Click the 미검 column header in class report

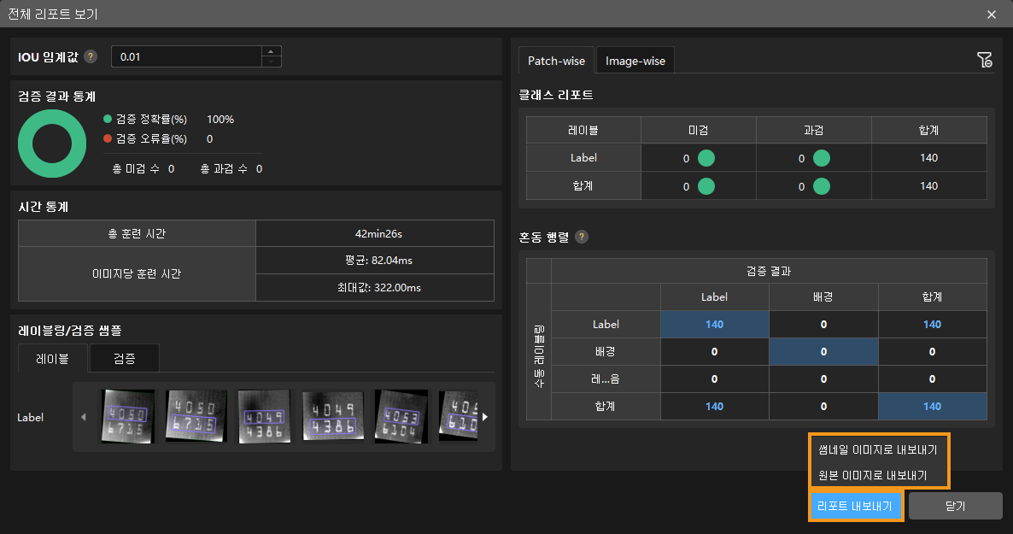699,130
